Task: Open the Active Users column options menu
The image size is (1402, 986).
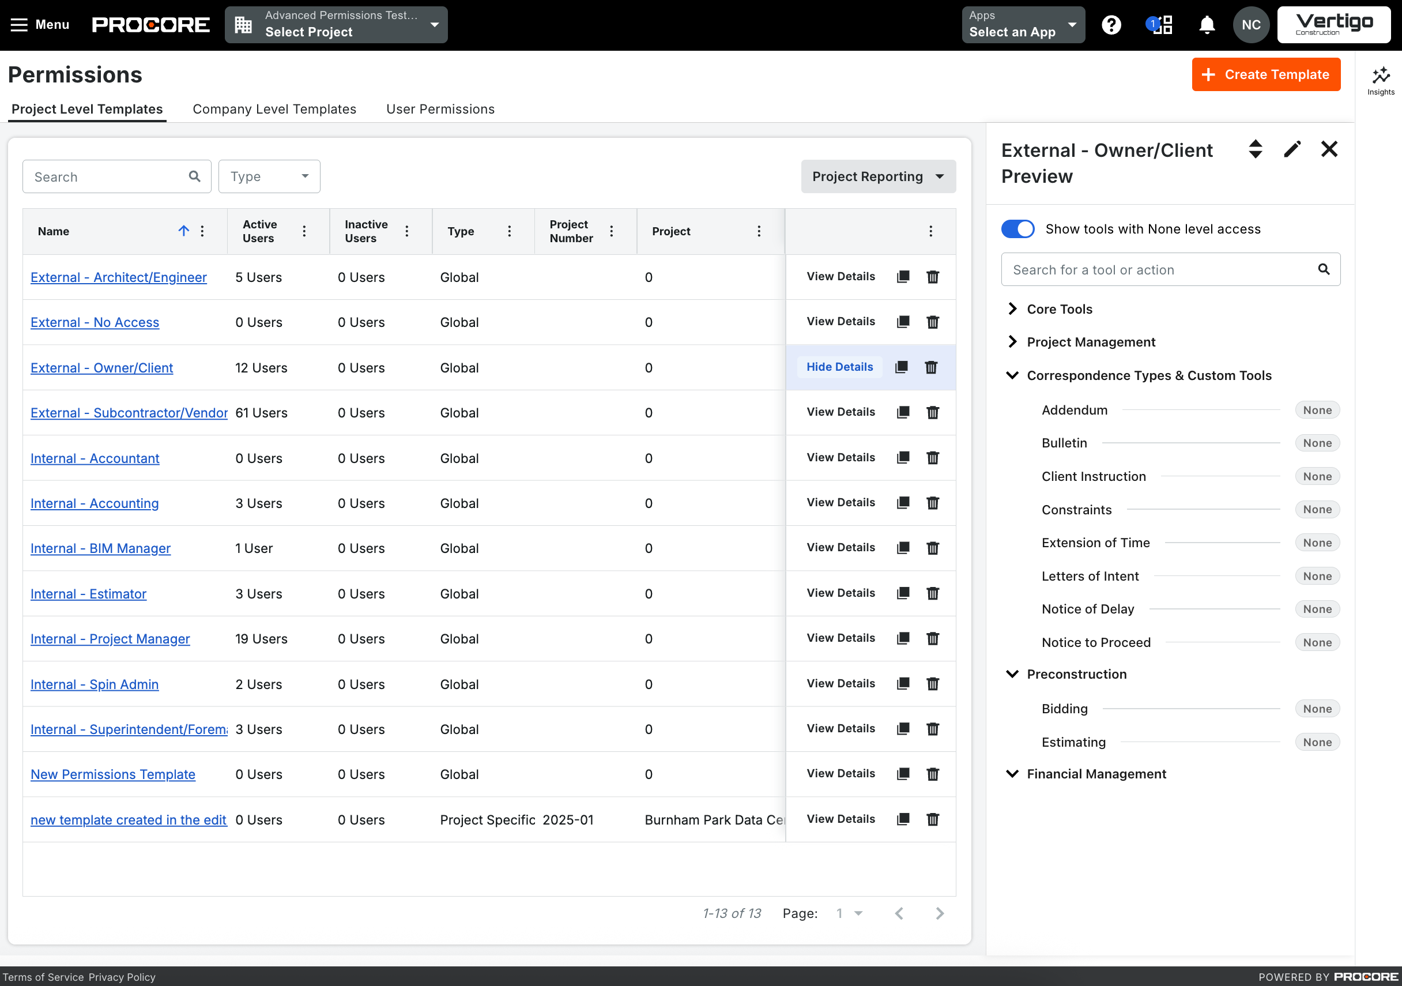Action: tap(304, 231)
